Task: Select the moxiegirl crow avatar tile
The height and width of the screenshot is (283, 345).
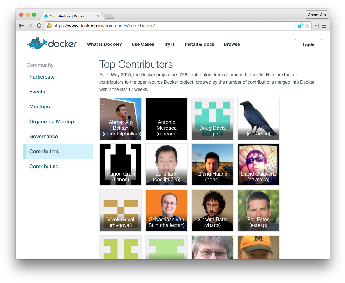Action: pyautogui.click(x=258, y=119)
